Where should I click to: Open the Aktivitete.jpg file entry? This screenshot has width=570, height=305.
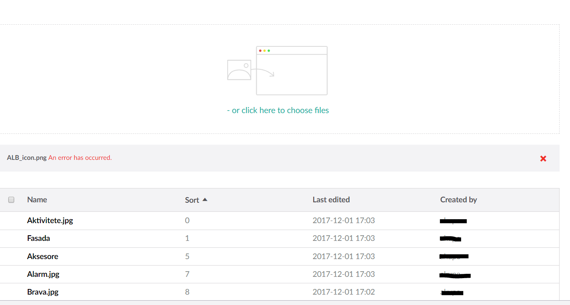click(x=50, y=221)
